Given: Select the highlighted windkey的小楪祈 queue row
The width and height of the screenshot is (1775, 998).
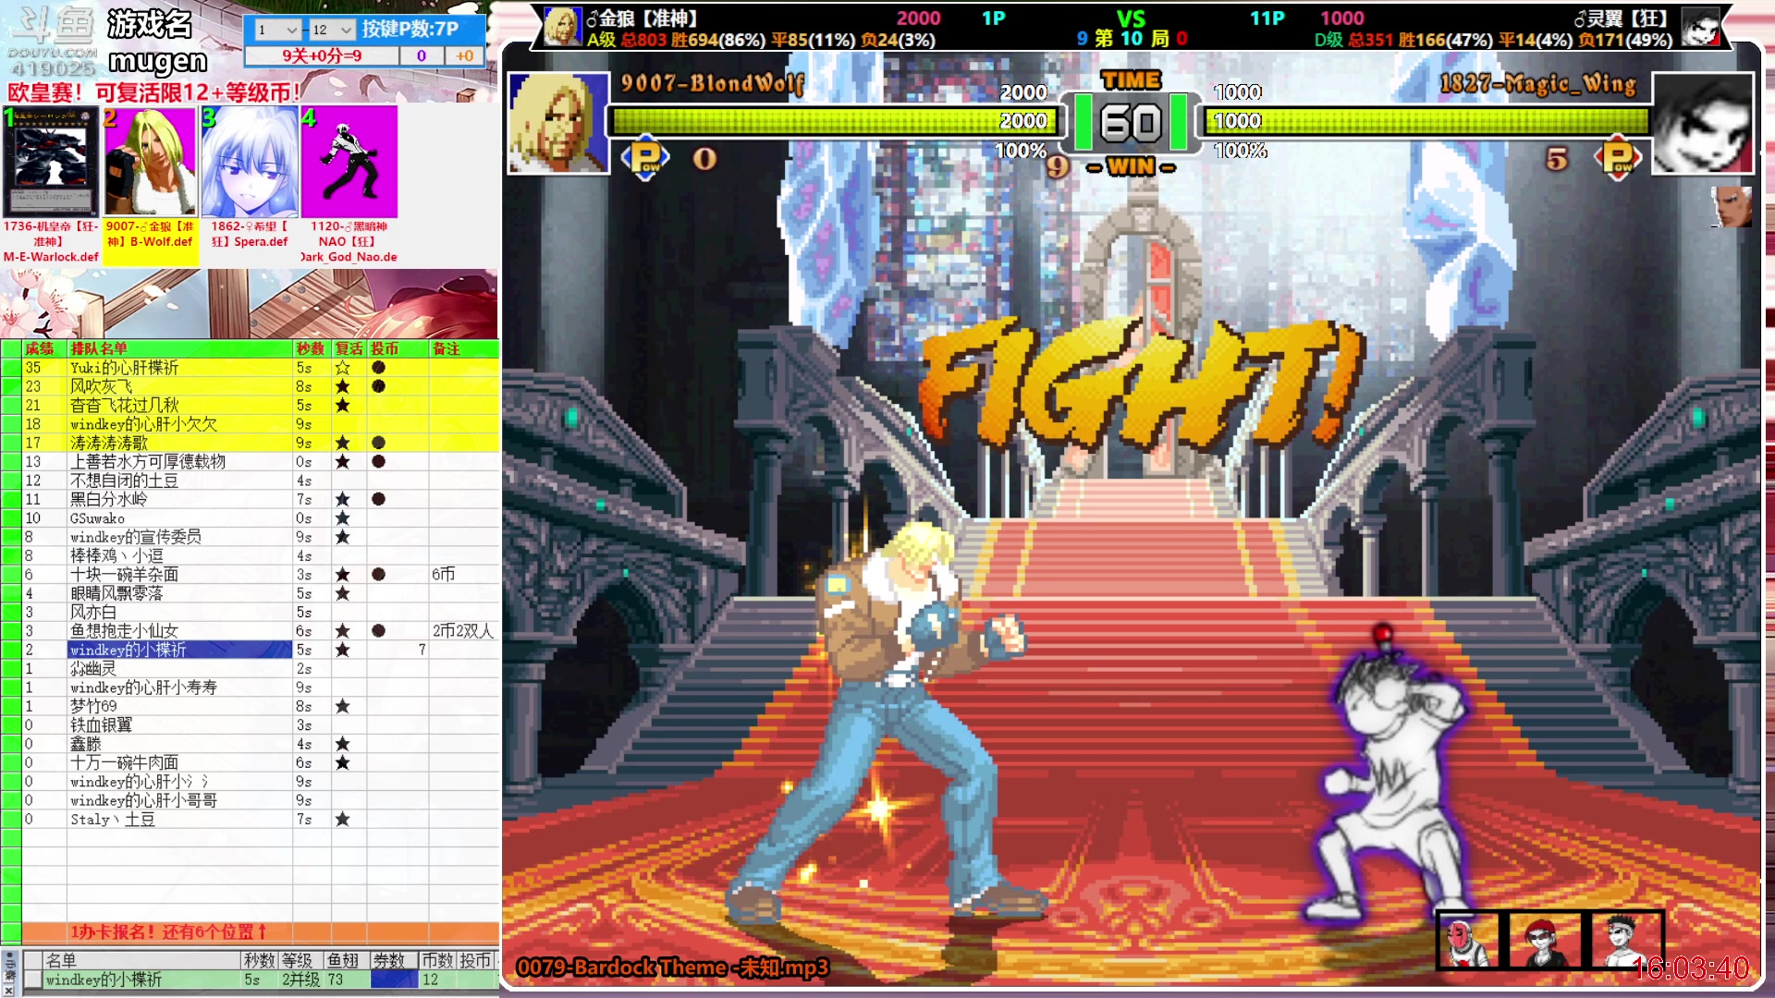Looking at the screenshot, I should tap(180, 650).
